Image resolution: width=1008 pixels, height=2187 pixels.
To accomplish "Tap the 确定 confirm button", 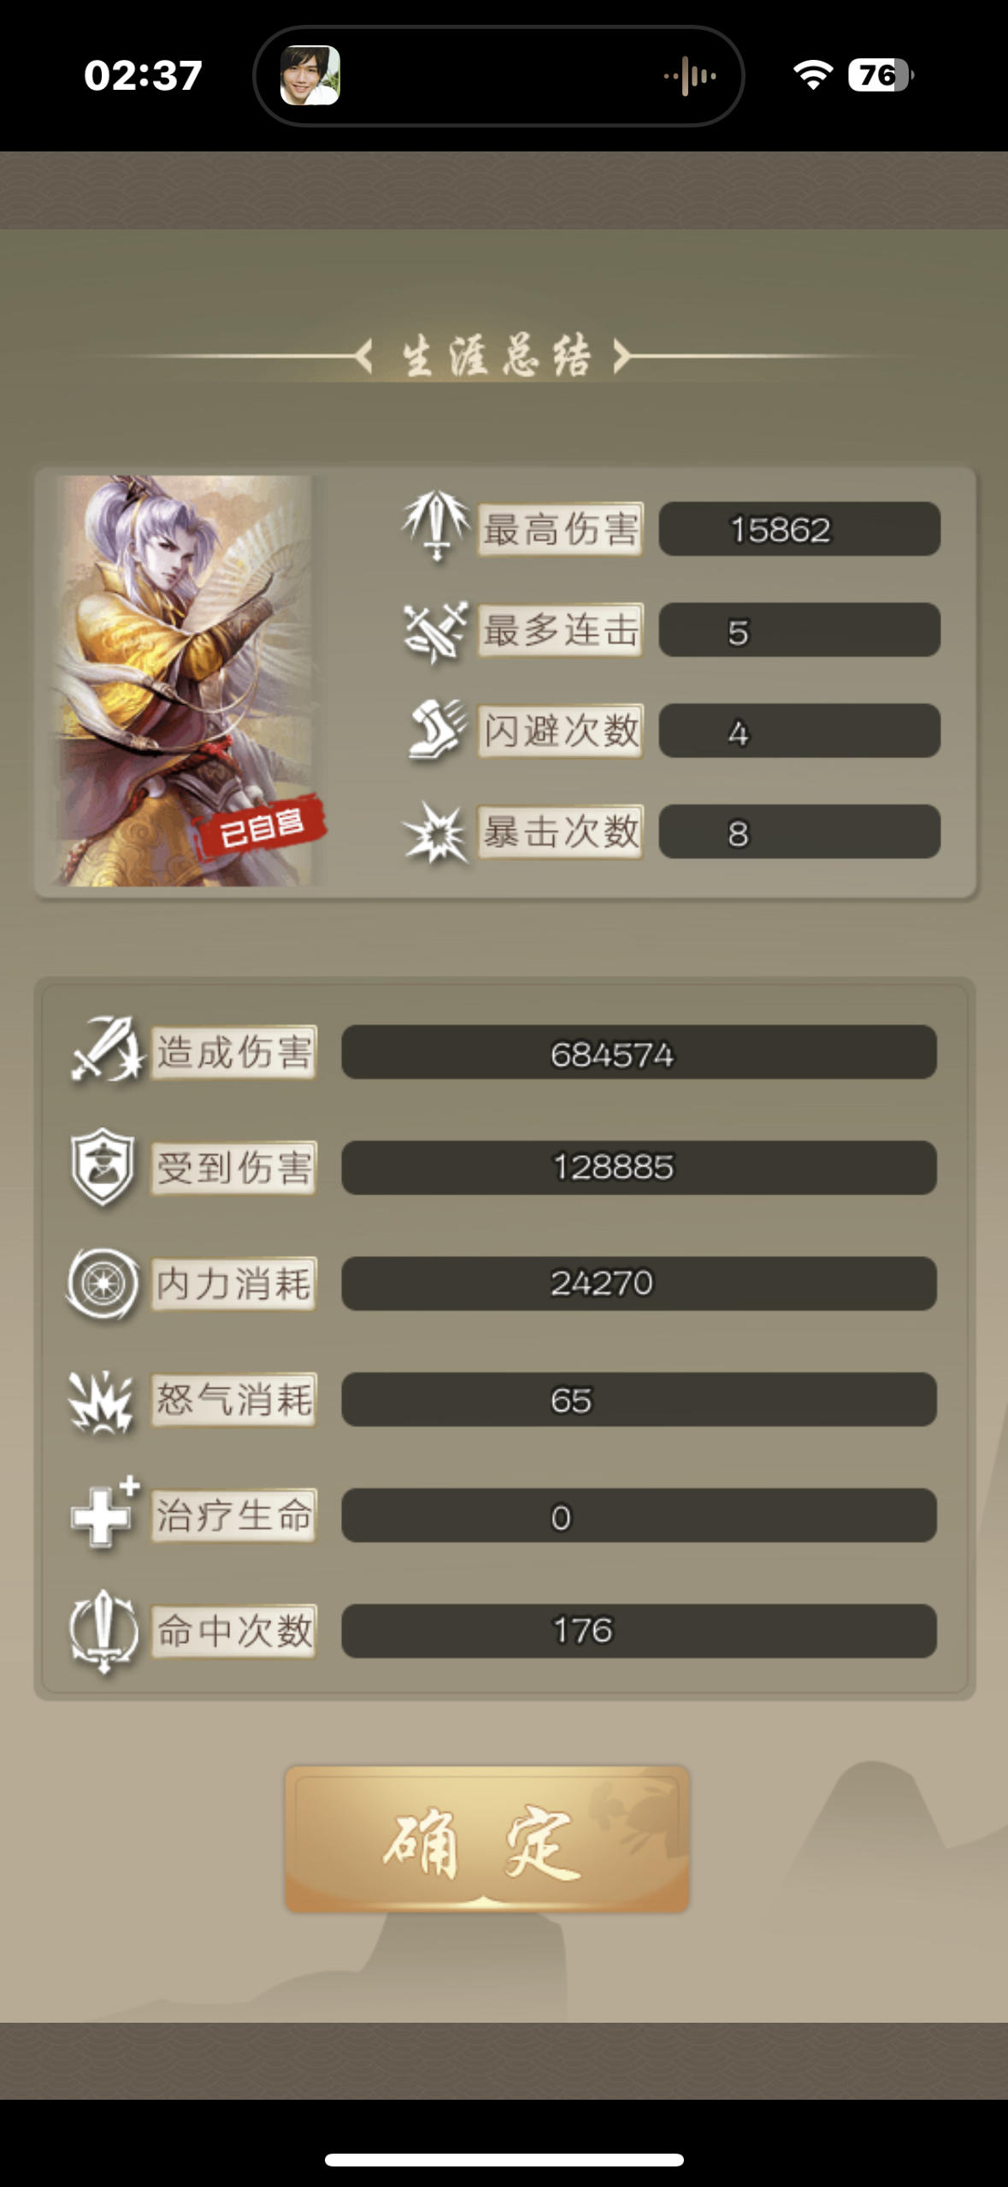I will pos(486,1838).
